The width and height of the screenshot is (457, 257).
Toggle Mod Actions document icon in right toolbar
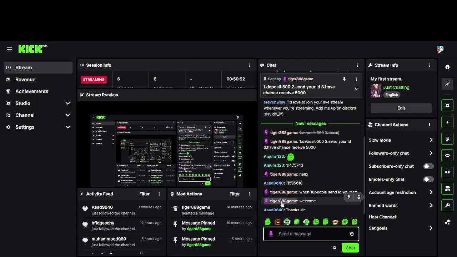[x=447, y=138]
